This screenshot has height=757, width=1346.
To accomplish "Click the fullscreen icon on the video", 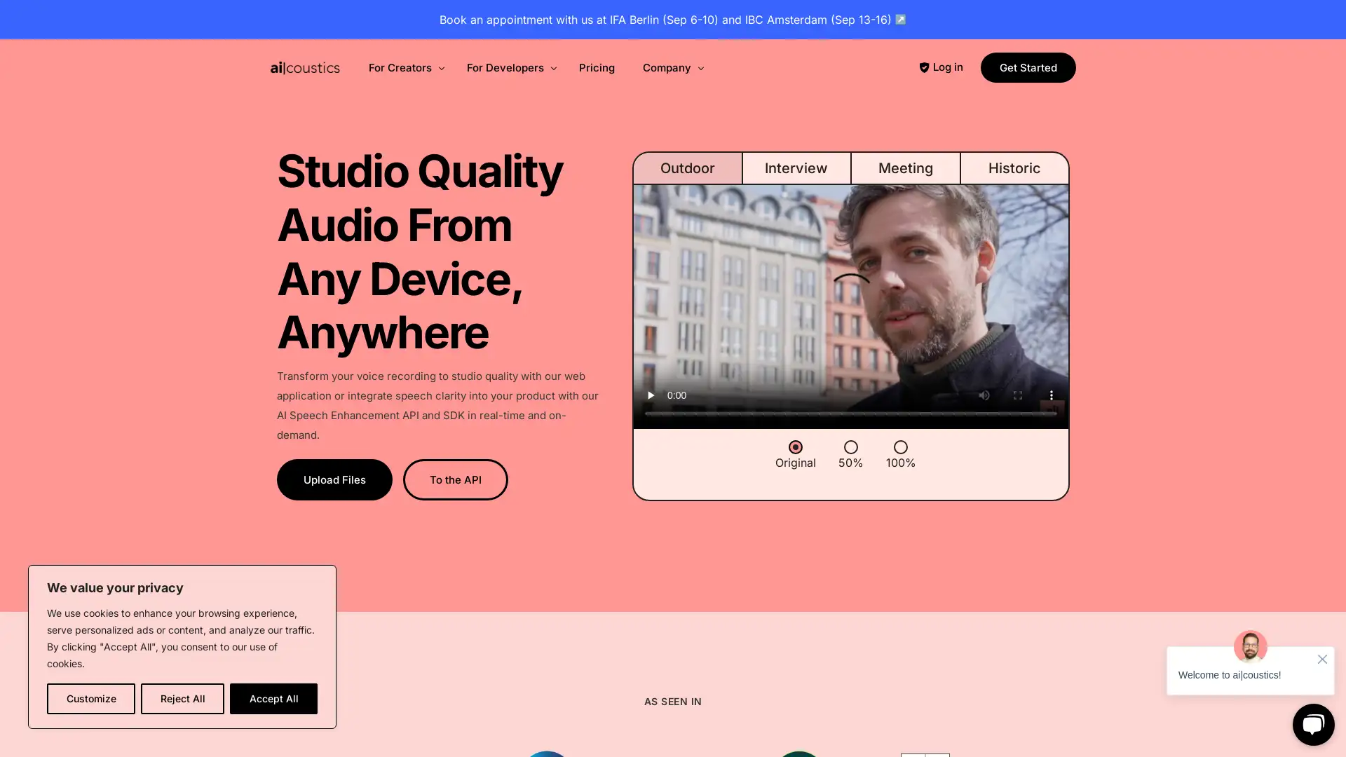I will tap(1018, 395).
